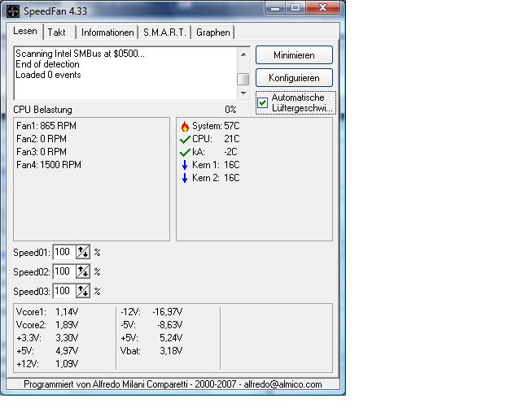Maximize the SpeedFan window

point(296,7)
